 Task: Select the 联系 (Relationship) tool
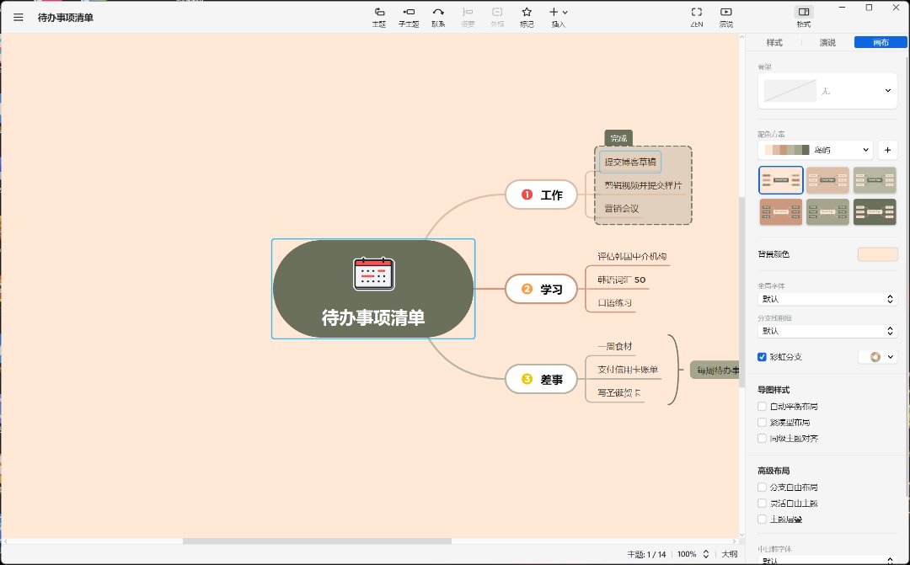click(x=438, y=16)
